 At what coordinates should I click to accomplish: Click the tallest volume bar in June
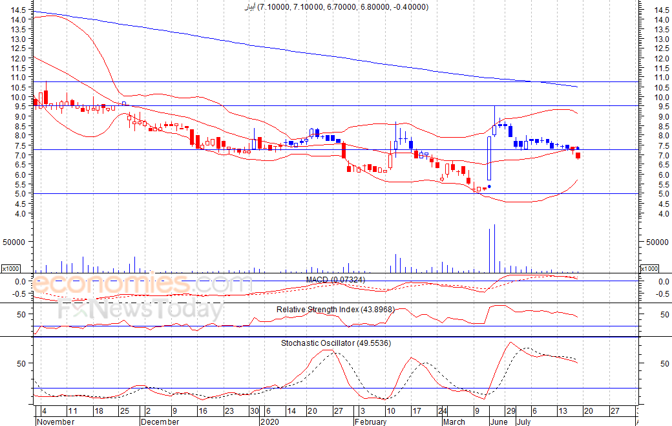click(x=494, y=248)
